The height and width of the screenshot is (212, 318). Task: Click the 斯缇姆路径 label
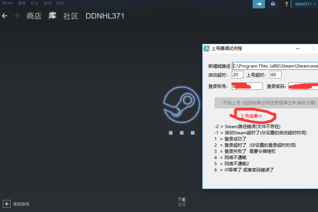click(x=219, y=66)
